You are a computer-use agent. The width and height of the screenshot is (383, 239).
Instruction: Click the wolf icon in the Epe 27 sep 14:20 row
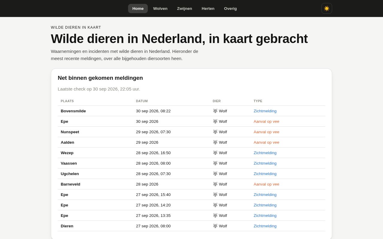(x=215, y=205)
